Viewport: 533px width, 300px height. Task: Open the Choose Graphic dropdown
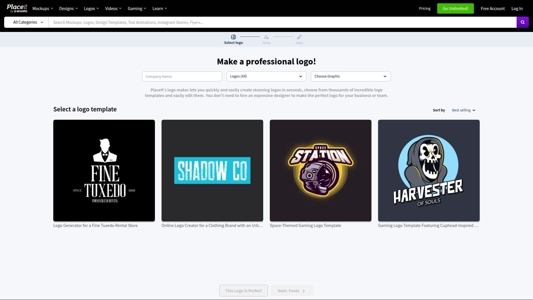(351, 76)
